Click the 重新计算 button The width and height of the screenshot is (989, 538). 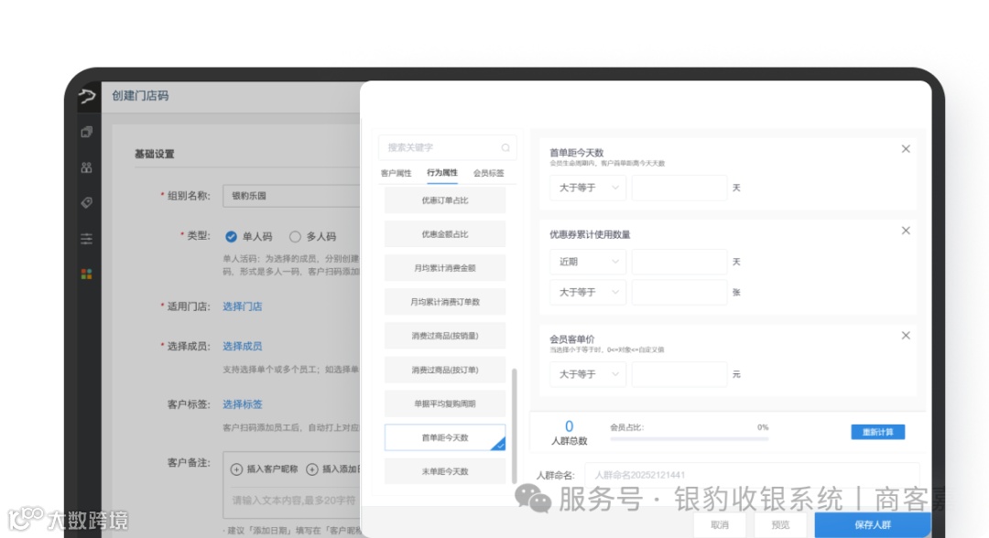[x=877, y=432]
